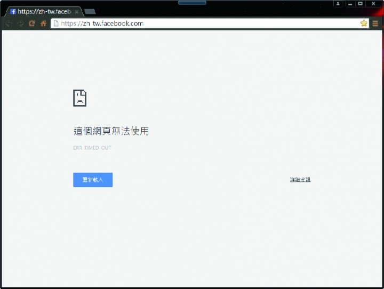Go back using the back arrow
The width and height of the screenshot is (384, 289).
pyautogui.click(x=9, y=23)
